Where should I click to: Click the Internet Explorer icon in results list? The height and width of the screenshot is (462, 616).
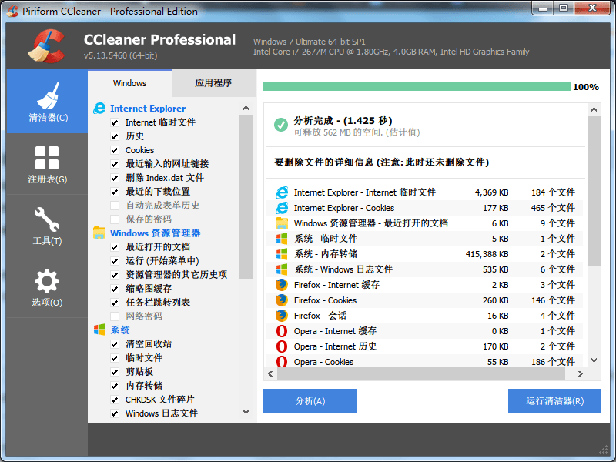click(280, 192)
